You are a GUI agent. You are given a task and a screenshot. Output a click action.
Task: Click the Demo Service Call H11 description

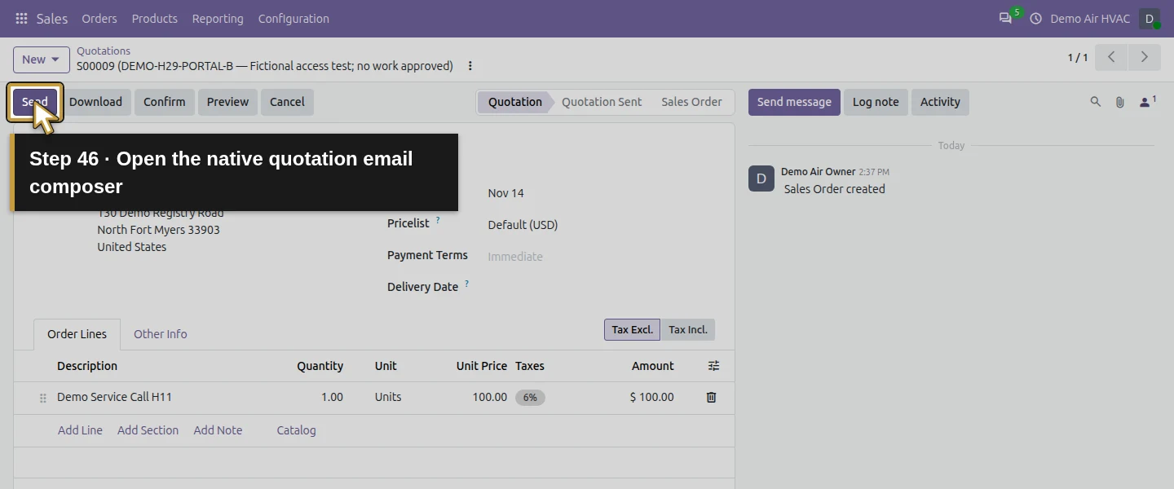[114, 397]
